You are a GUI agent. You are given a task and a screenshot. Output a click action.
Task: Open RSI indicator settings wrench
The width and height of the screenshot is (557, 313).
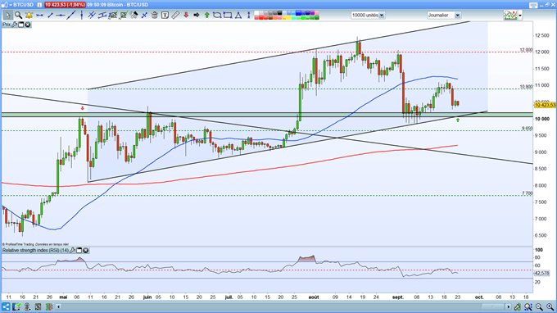(72, 251)
